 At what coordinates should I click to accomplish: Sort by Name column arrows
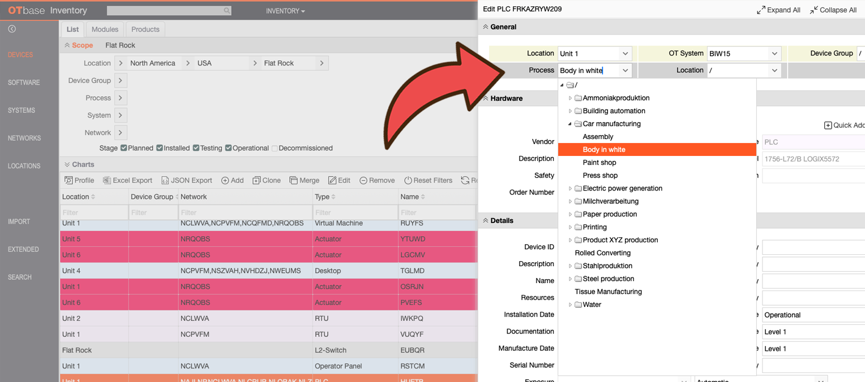click(423, 197)
